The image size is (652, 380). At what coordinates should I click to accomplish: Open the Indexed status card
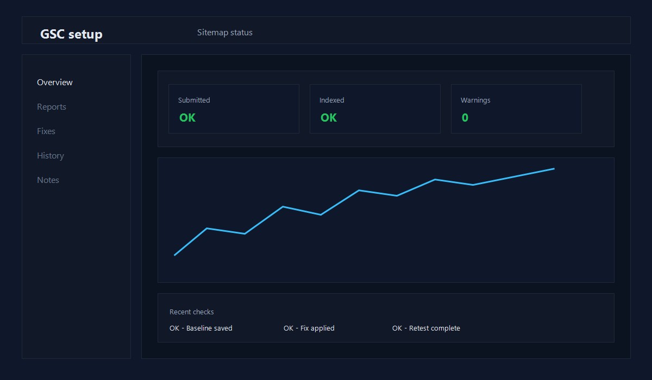pyautogui.click(x=375, y=109)
